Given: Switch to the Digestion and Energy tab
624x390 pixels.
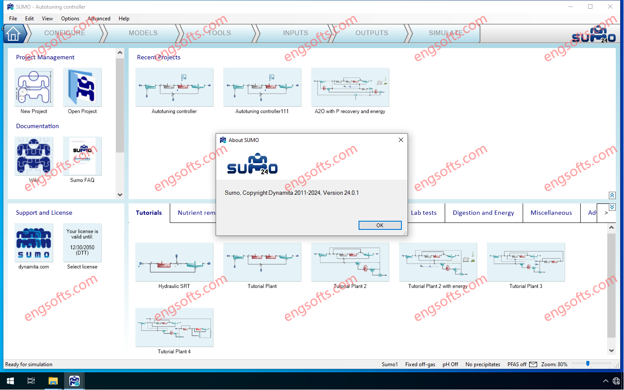Looking at the screenshot, I should (x=484, y=213).
